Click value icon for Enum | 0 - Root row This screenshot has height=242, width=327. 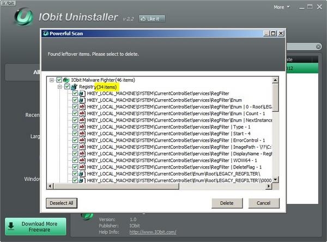(82, 107)
